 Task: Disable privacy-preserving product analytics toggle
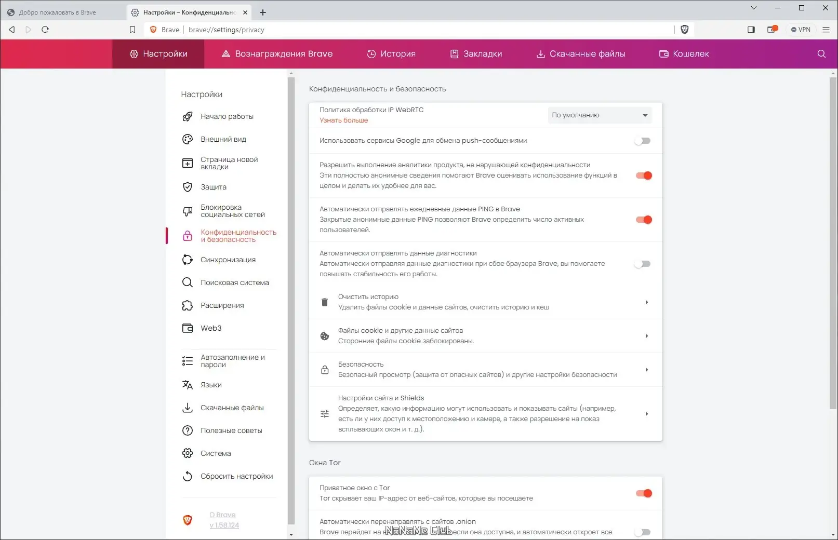click(x=644, y=176)
